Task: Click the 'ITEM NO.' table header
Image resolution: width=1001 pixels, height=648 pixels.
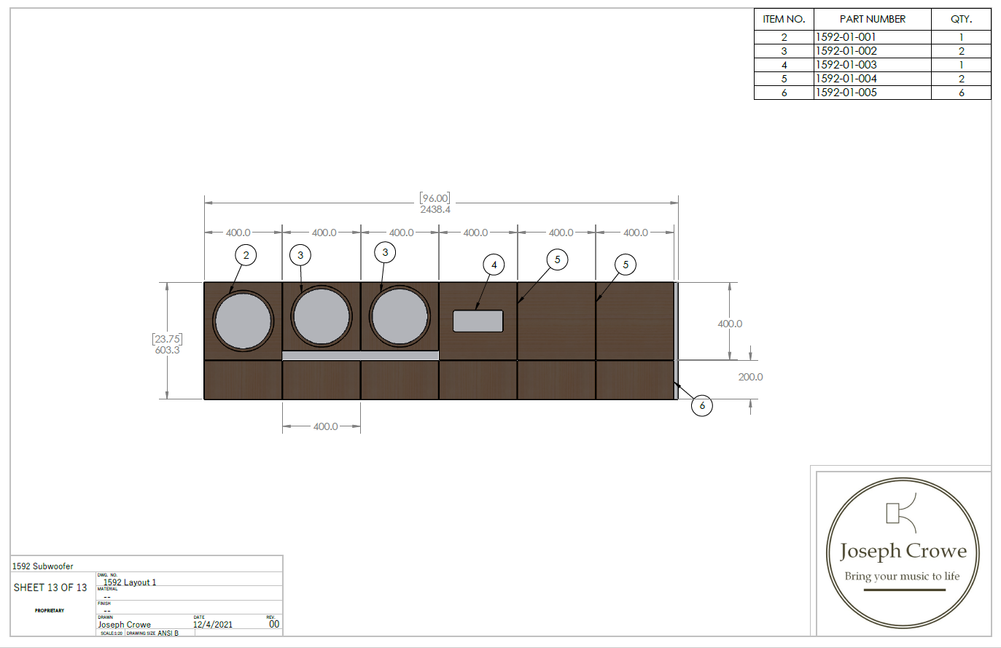Action: [x=784, y=19]
